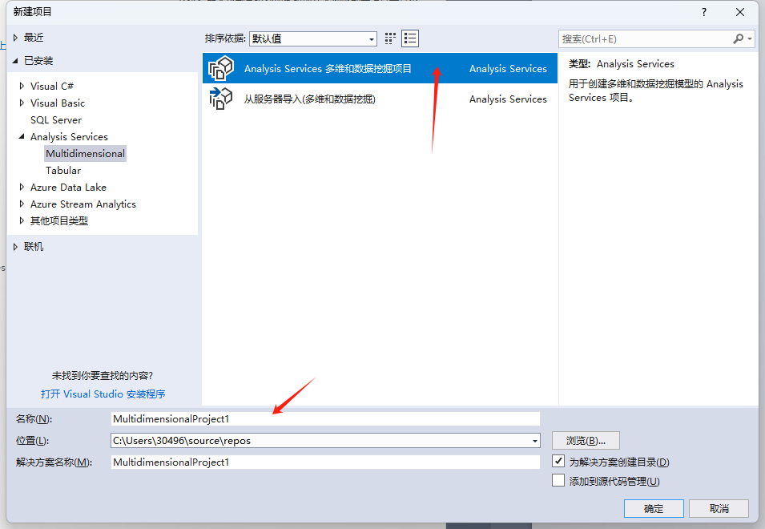Click the search options dropdown arrow
The width and height of the screenshot is (765, 529).
(750, 39)
